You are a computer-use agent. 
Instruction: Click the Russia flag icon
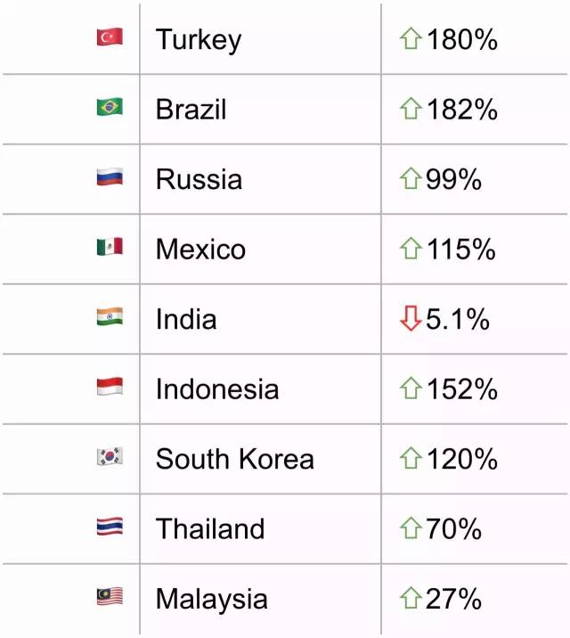[110, 177]
